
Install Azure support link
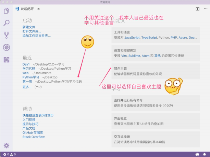point(183,38)
